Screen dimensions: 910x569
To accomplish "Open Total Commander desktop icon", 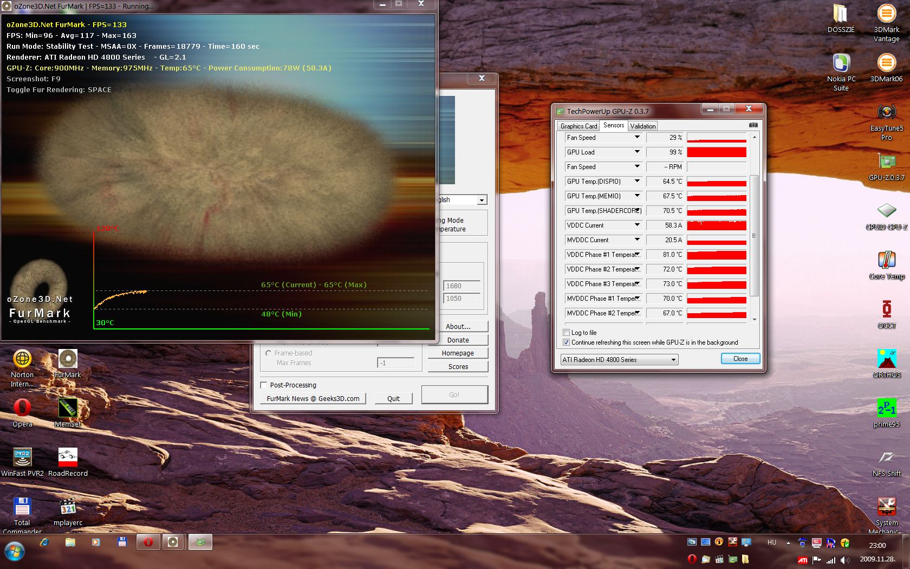I will [22, 516].
